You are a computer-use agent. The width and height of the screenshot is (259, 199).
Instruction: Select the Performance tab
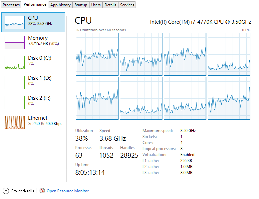[x=35, y=4]
